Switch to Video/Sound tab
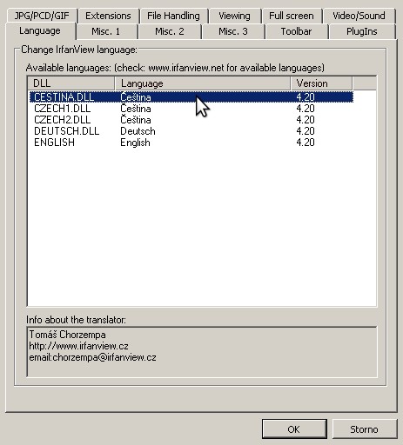403x445 pixels. coord(359,16)
